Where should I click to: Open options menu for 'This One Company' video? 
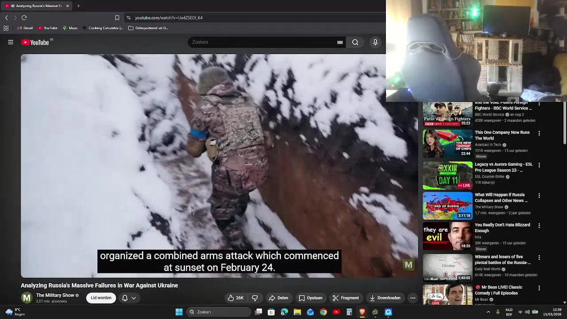click(x=539, y=133)
